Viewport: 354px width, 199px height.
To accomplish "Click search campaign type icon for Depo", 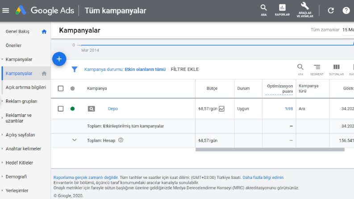I will pos(91,109).
